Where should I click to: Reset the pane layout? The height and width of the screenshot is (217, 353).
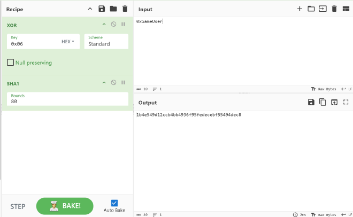tap(346, 9)
